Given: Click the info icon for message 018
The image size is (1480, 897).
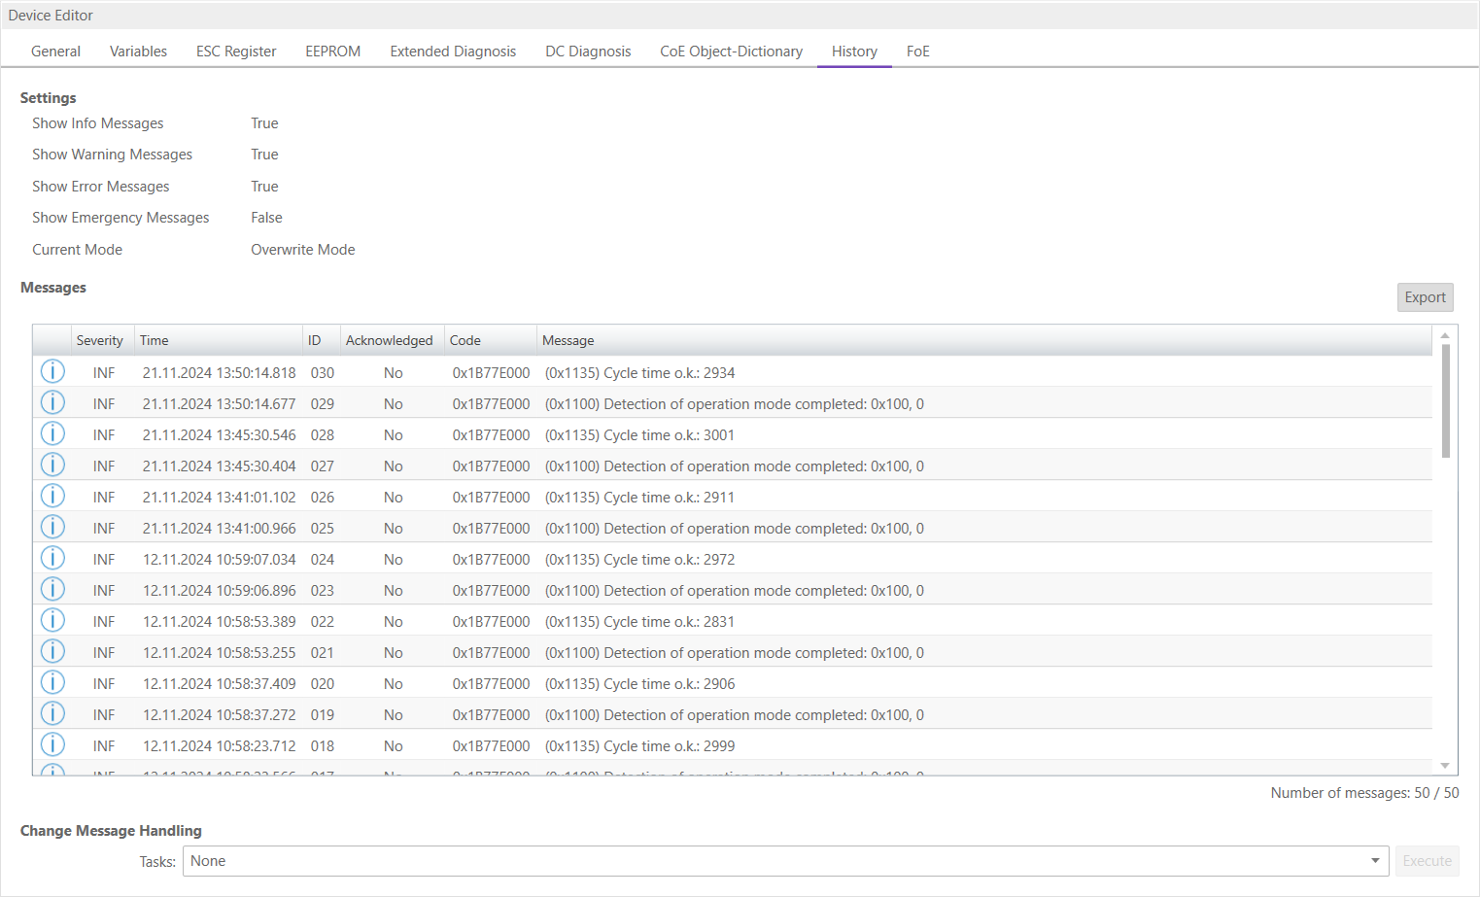Looking at the screenshot, I should (52, 745).
